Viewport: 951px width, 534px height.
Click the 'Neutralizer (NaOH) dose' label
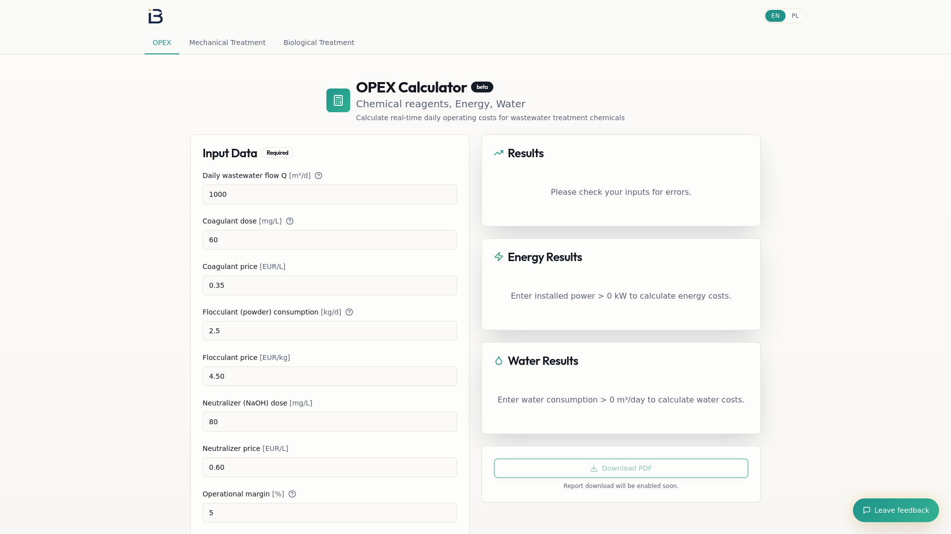click(245, 403)
